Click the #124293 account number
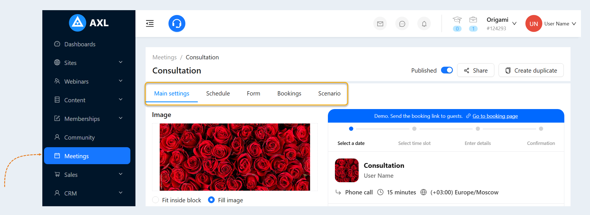590x215 pixels. point(496,29)
